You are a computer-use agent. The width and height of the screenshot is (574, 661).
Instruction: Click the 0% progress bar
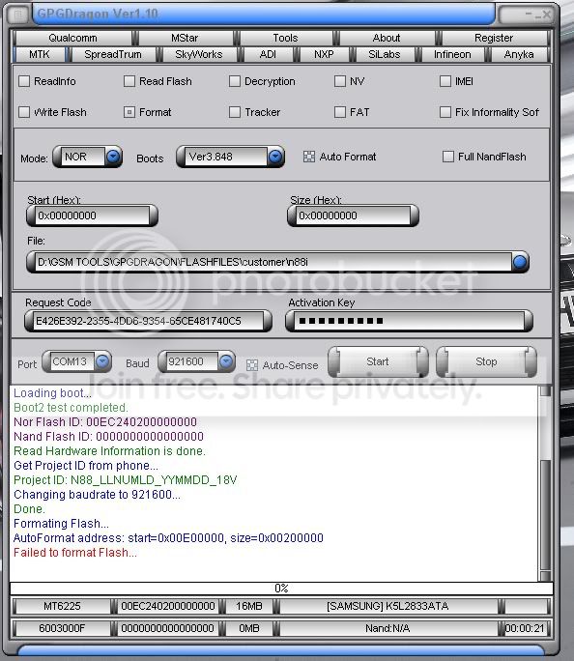[281, 589]
